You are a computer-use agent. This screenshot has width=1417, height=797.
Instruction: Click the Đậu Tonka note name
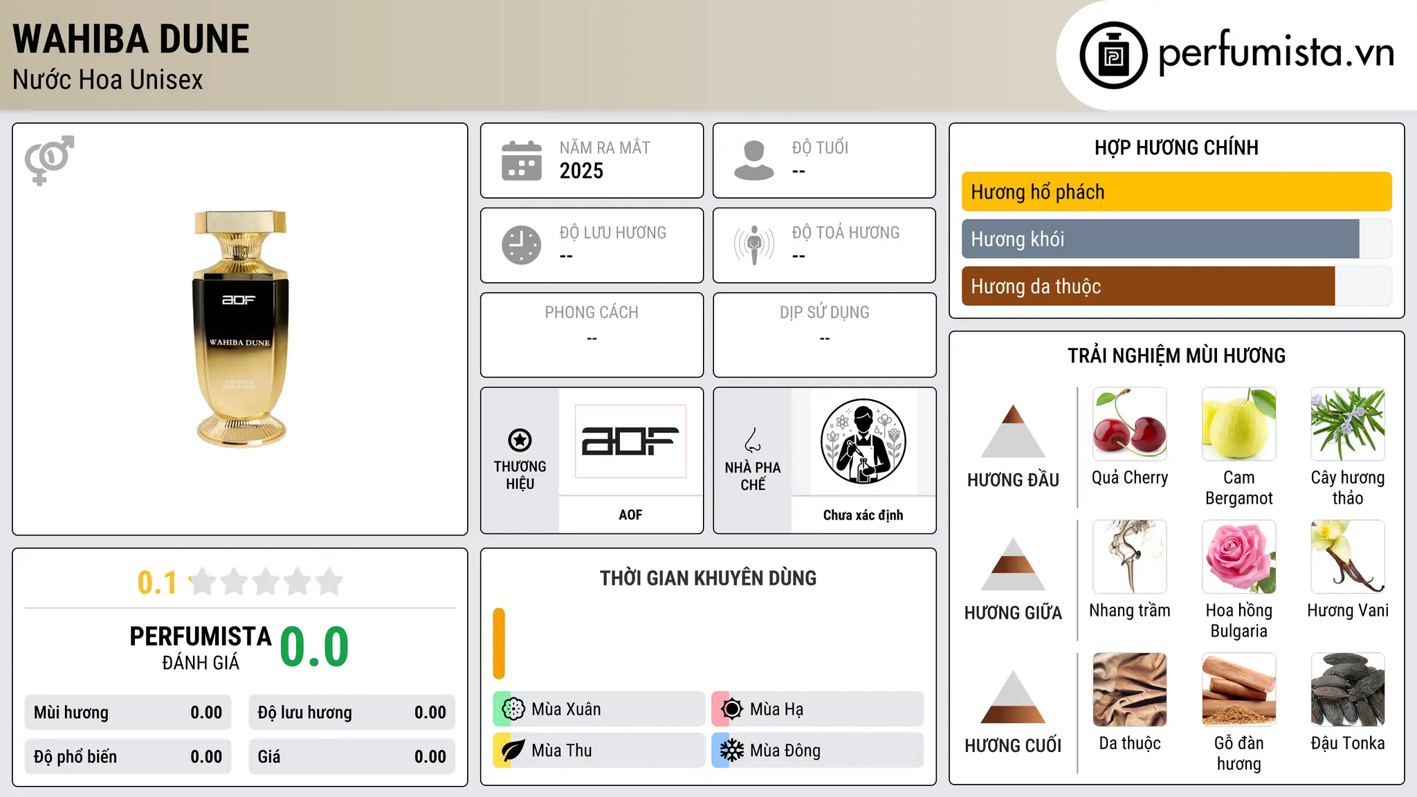[1348, 743]
